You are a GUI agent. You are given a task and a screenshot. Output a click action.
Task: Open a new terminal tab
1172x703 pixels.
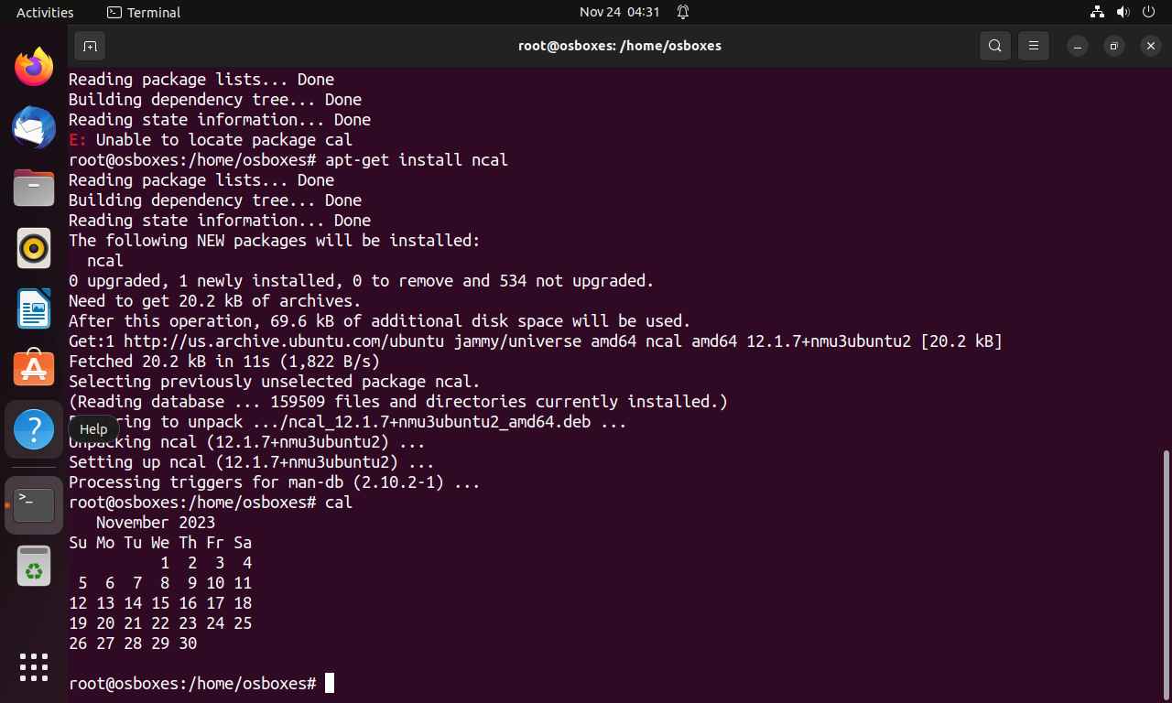click(x=90, y=46)
